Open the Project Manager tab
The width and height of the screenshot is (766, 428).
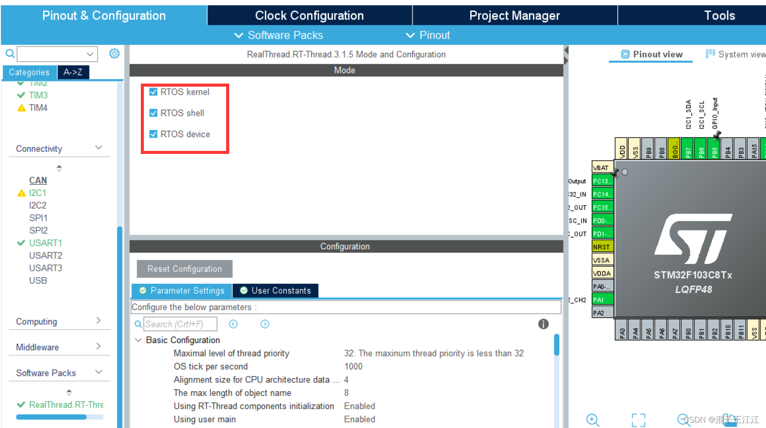[515, 15]
